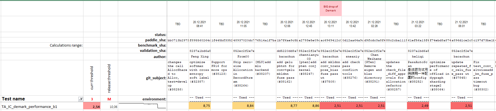Select the 'benchmark_sha:' row label
Screen dimensions: 496x111
142,45
